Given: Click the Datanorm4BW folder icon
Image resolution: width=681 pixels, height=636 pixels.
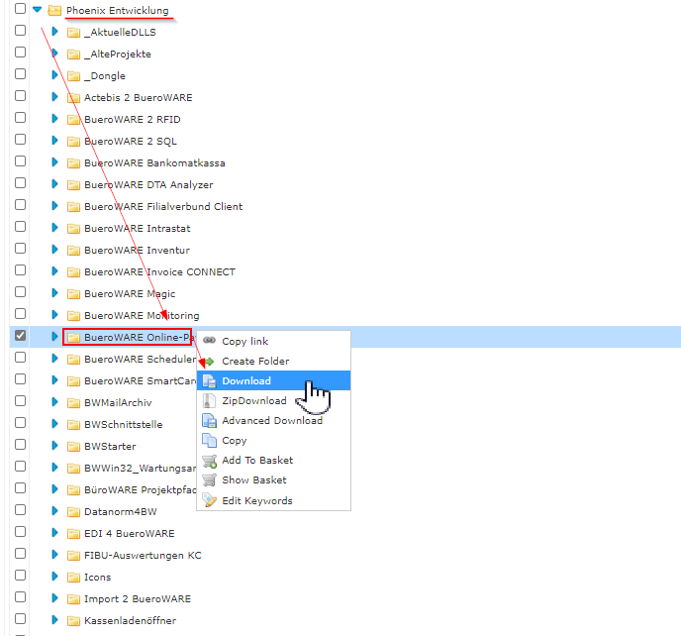Looking at the screenshot, I should (x=74, y=511).
